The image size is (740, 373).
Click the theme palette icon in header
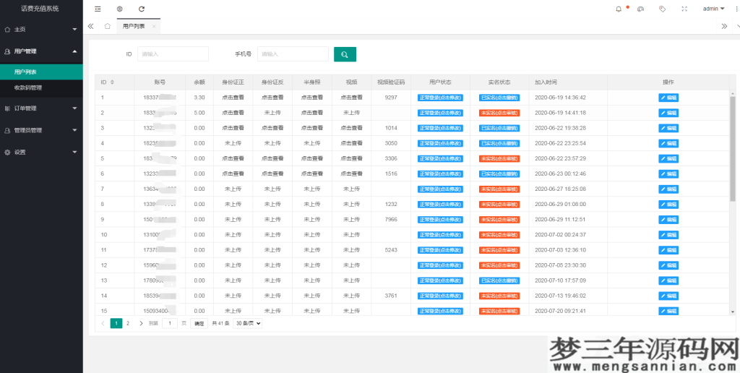click(x=640, y=9)
